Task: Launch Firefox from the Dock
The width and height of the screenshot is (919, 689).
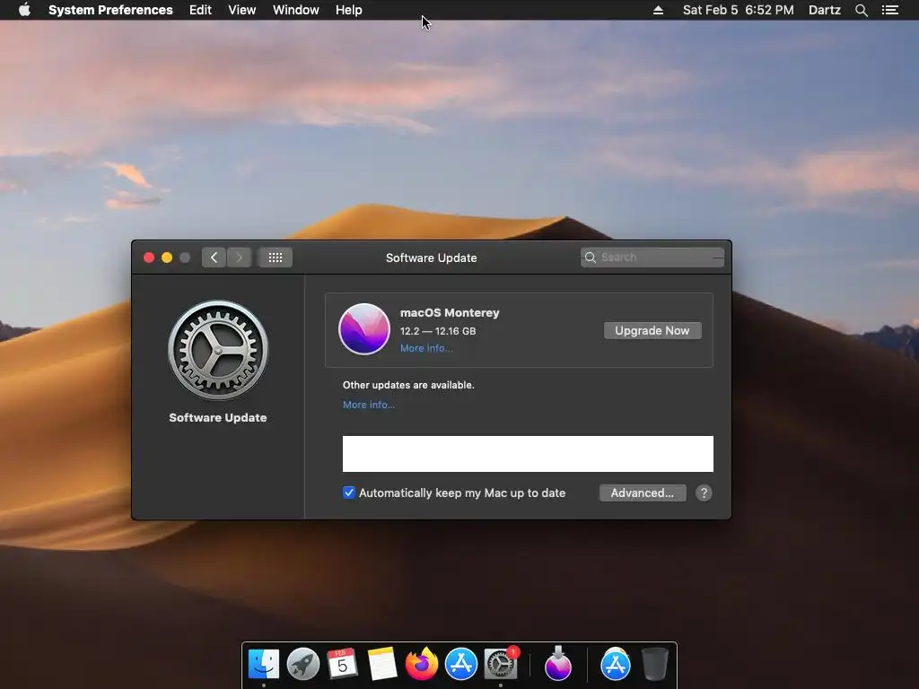Action: [422, 664]
